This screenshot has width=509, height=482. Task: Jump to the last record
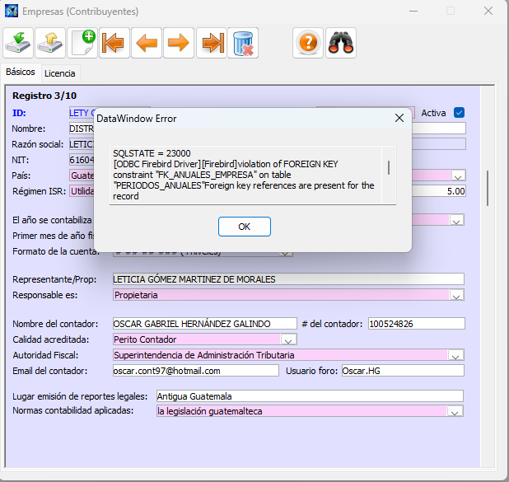(212, 43)
